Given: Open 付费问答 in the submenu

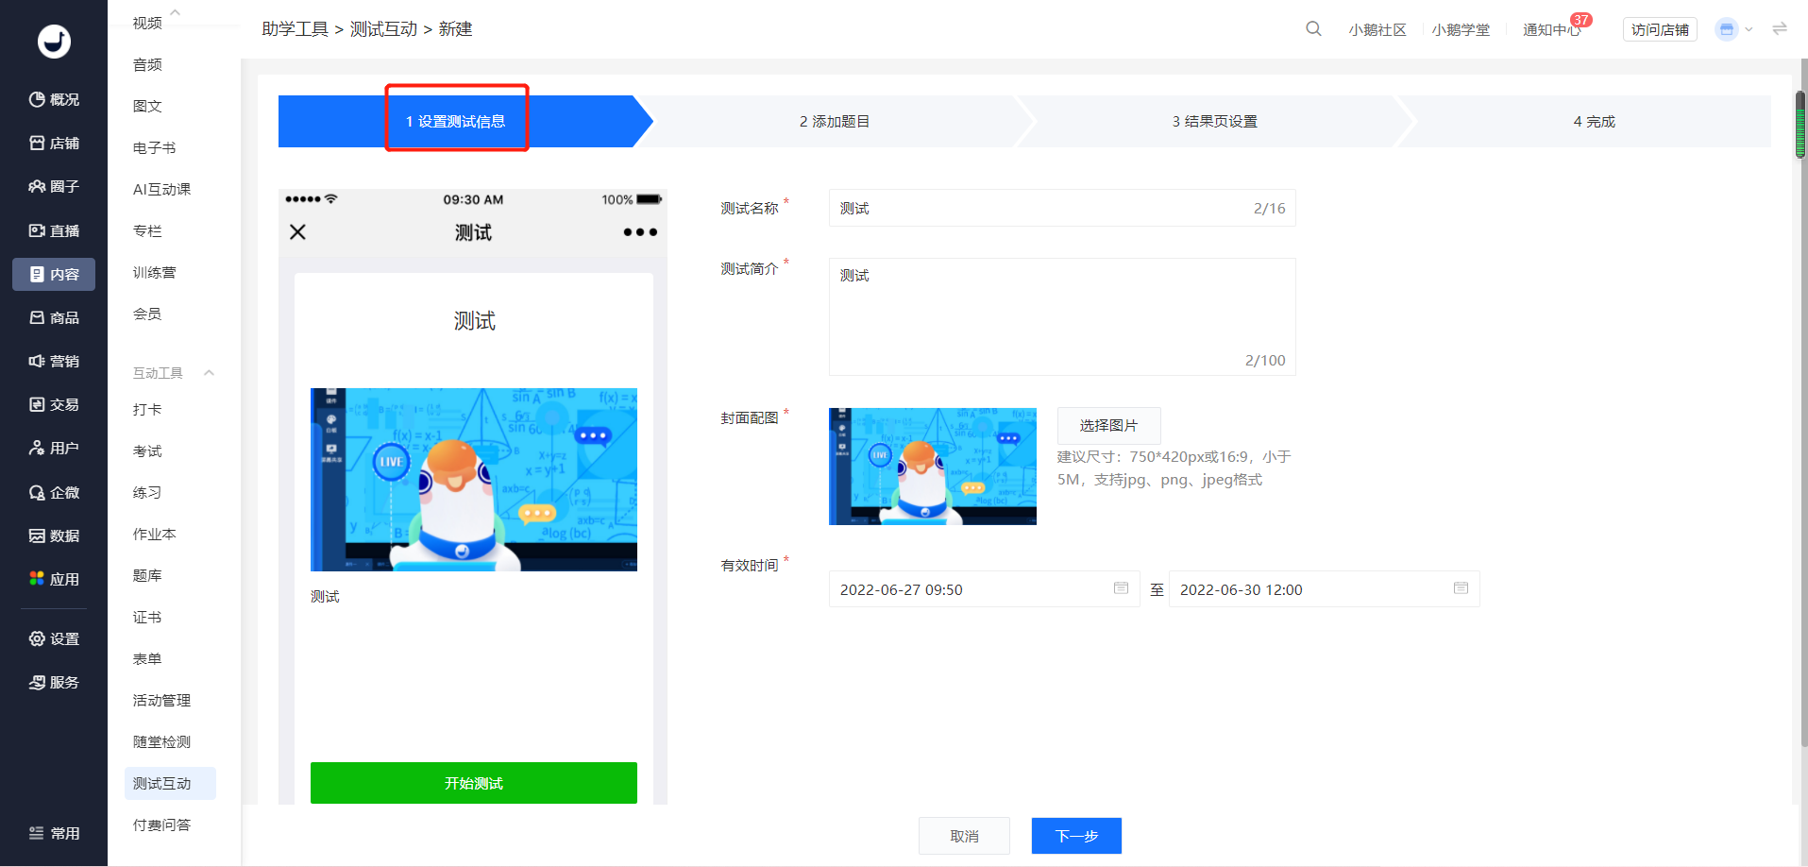Looking at the screenshot, I should 161,824.
